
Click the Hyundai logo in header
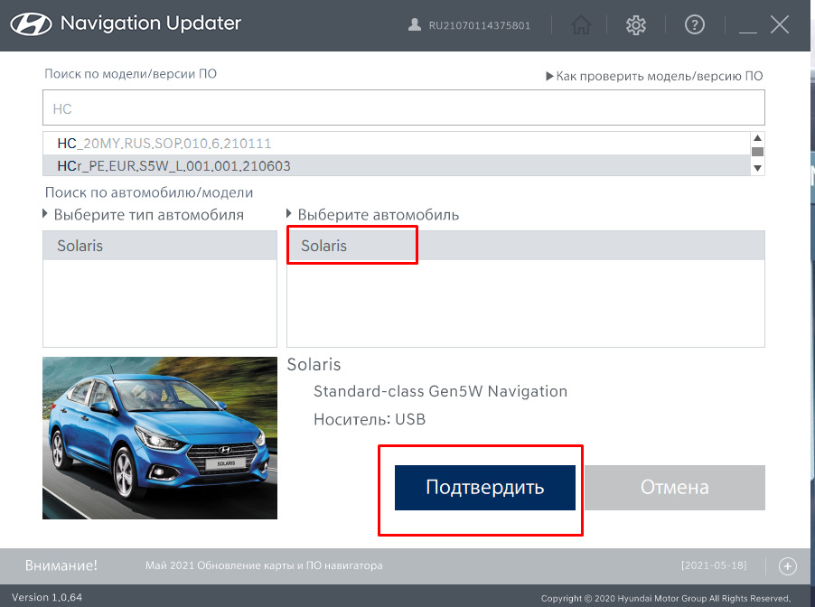click(x=32, y=24)
